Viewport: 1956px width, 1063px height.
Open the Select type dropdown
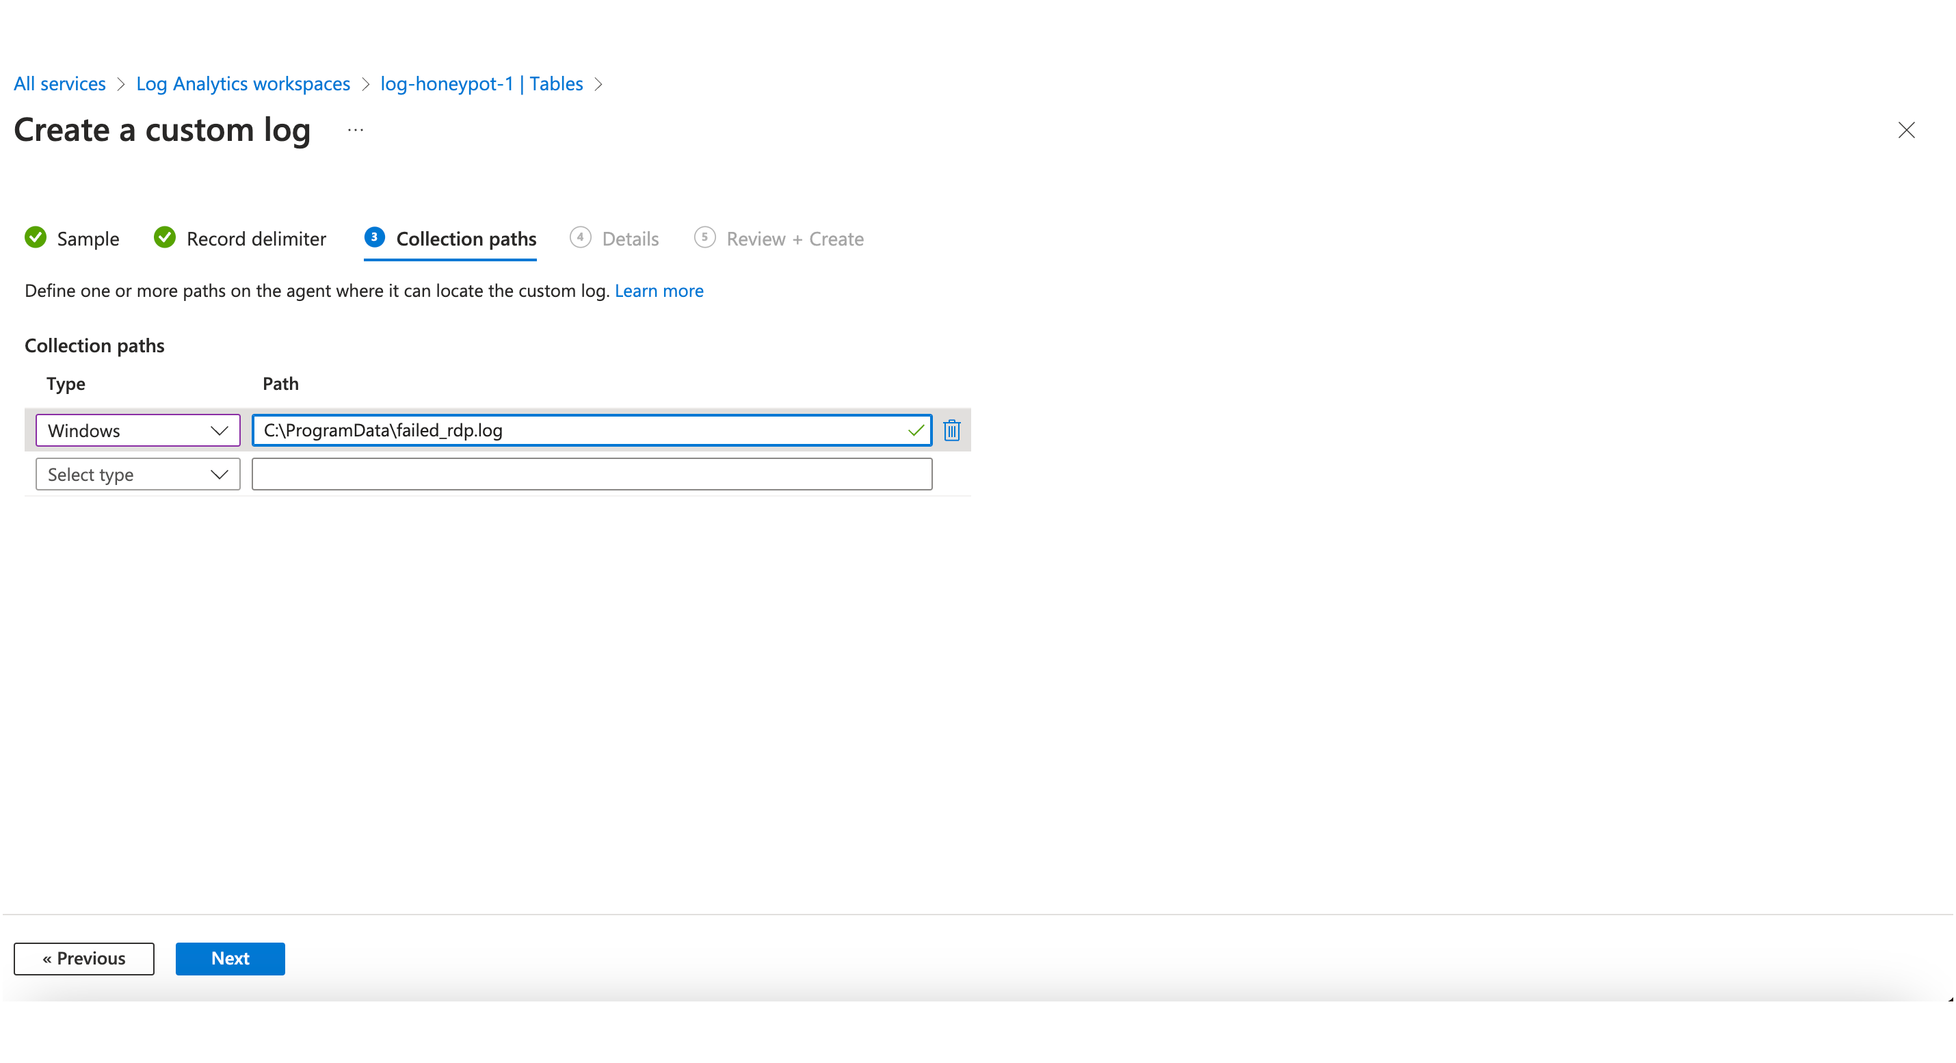137,475
